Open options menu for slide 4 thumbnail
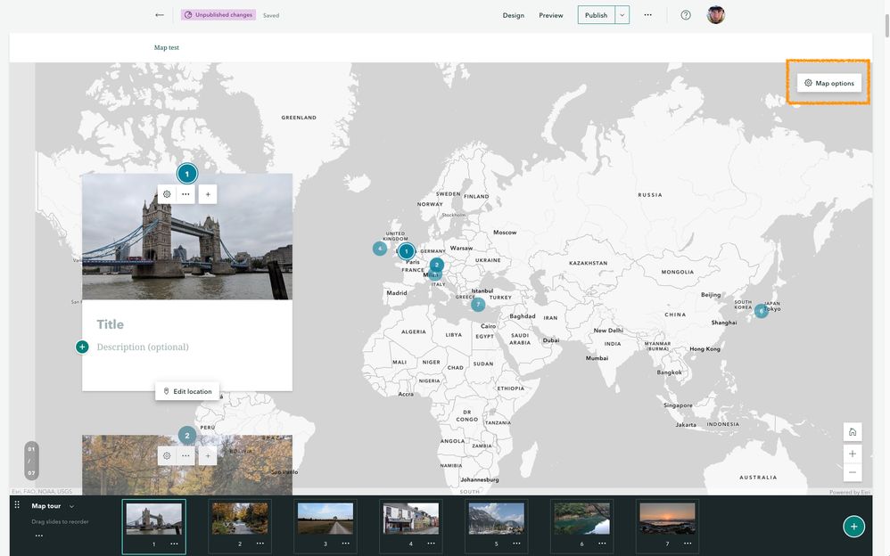 coord(432,544)
